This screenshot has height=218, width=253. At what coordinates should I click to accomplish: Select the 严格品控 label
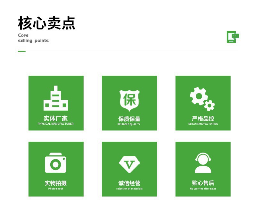(x=203, y=119)
